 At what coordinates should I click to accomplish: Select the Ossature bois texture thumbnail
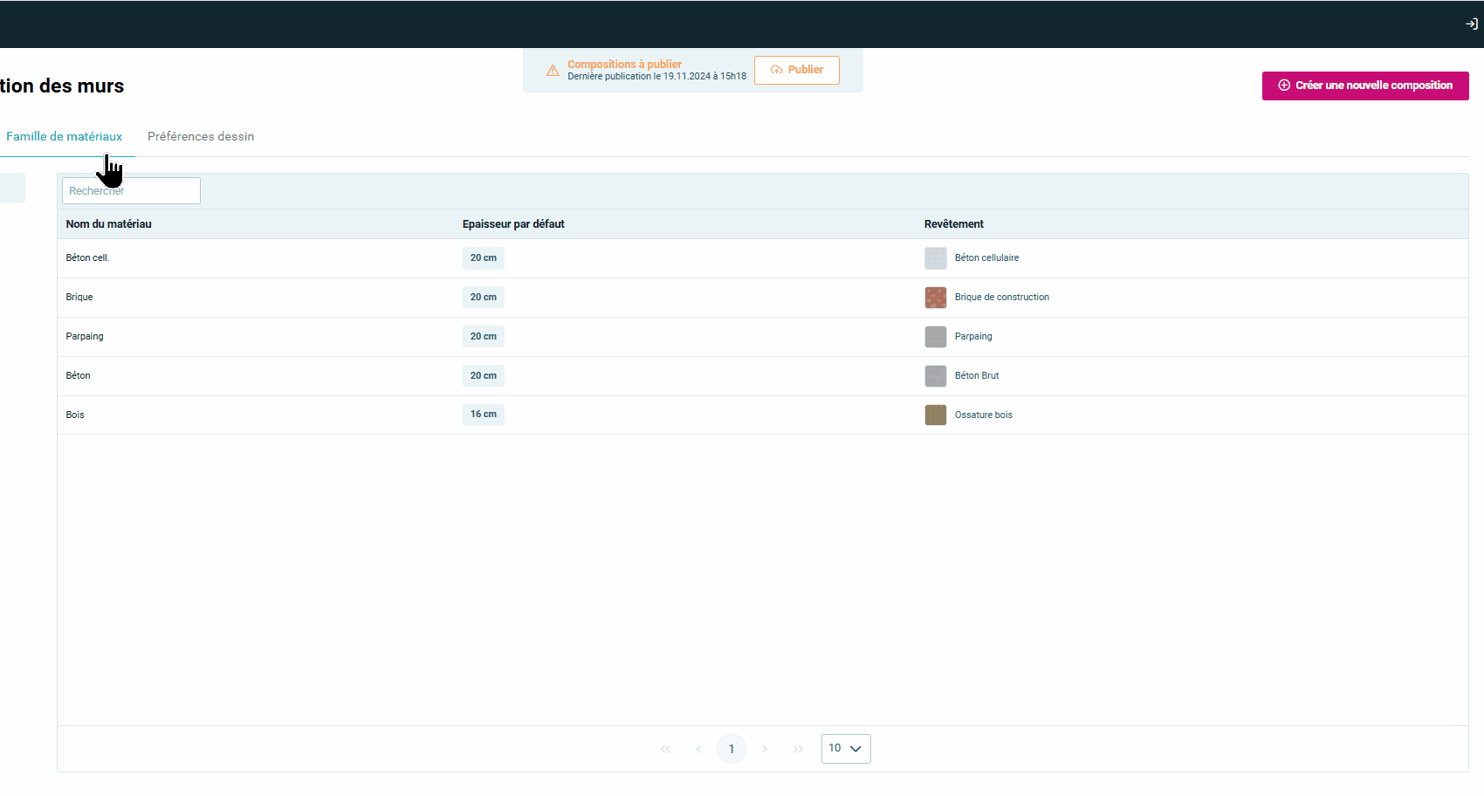(935, 415)
